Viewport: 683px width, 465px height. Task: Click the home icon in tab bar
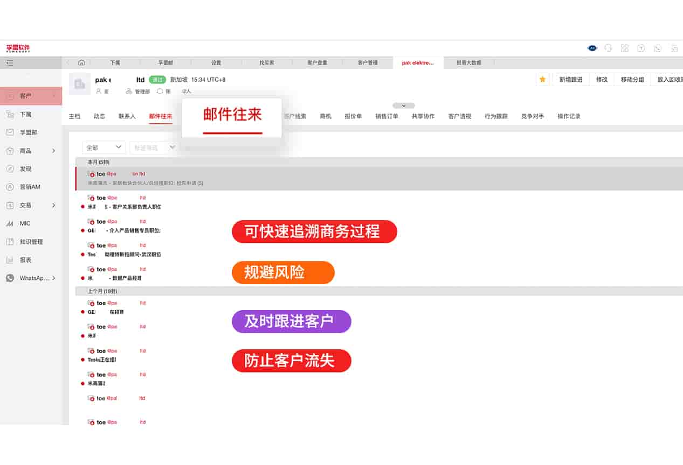(81, 62)
